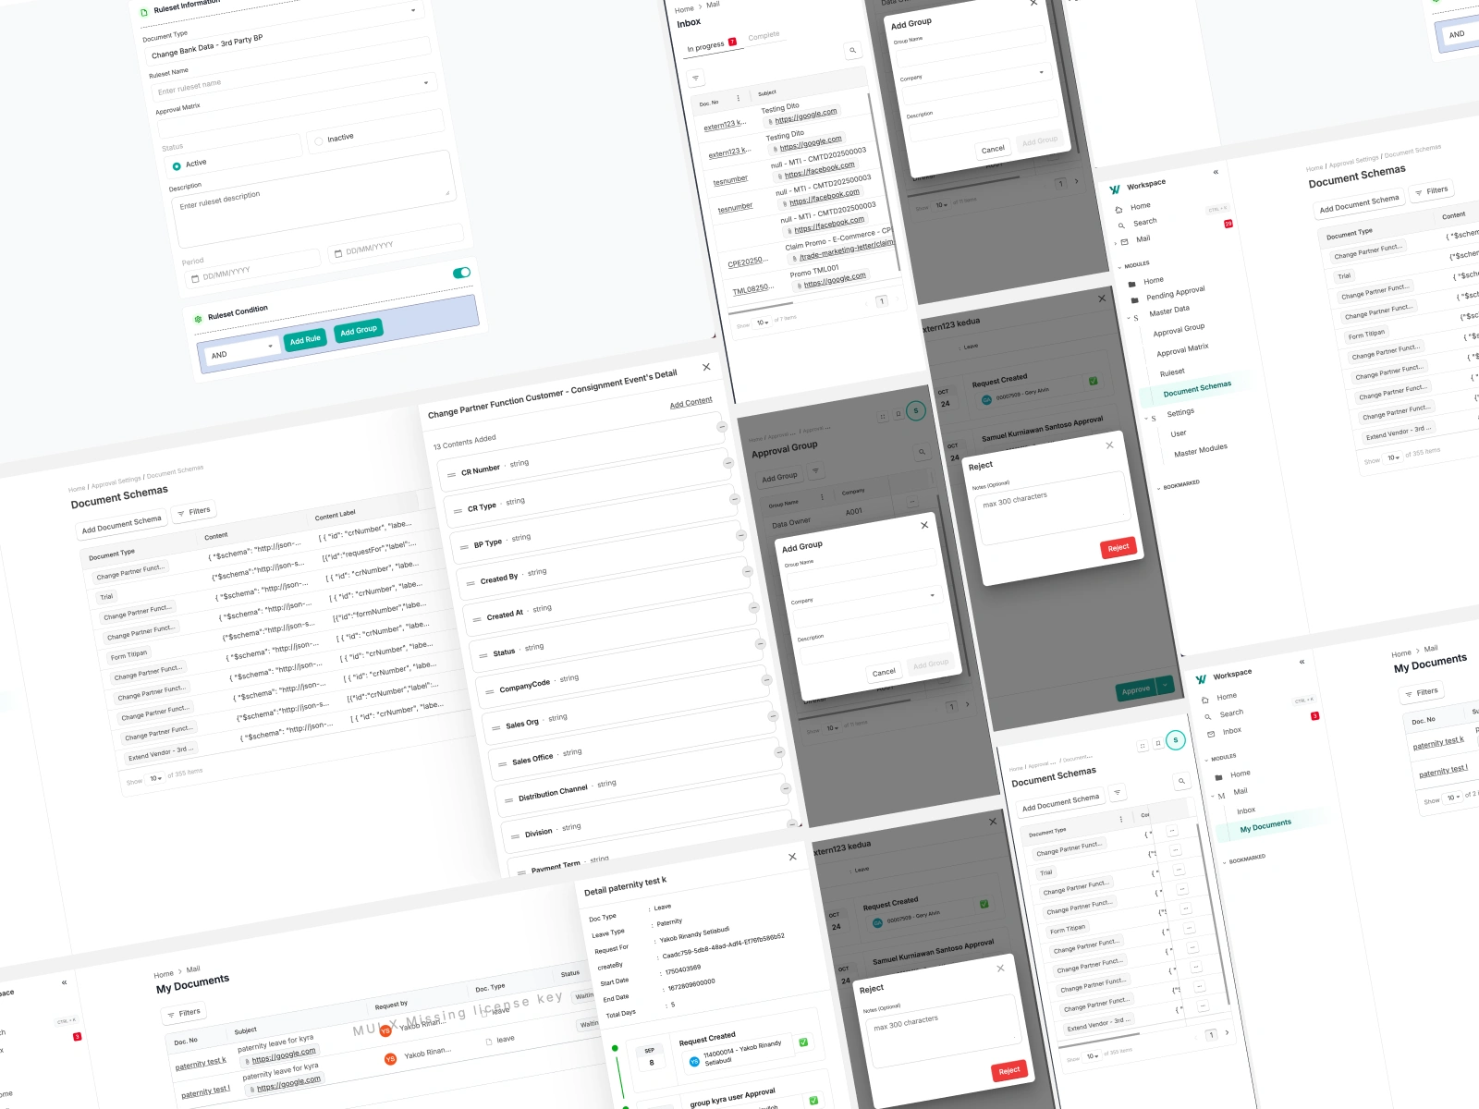1479x1109 pixels.
Task: Open the paternity test k link in the Request by table
Action: coord(201,1063)
